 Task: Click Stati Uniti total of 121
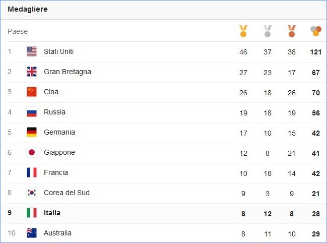coord(316,52)
